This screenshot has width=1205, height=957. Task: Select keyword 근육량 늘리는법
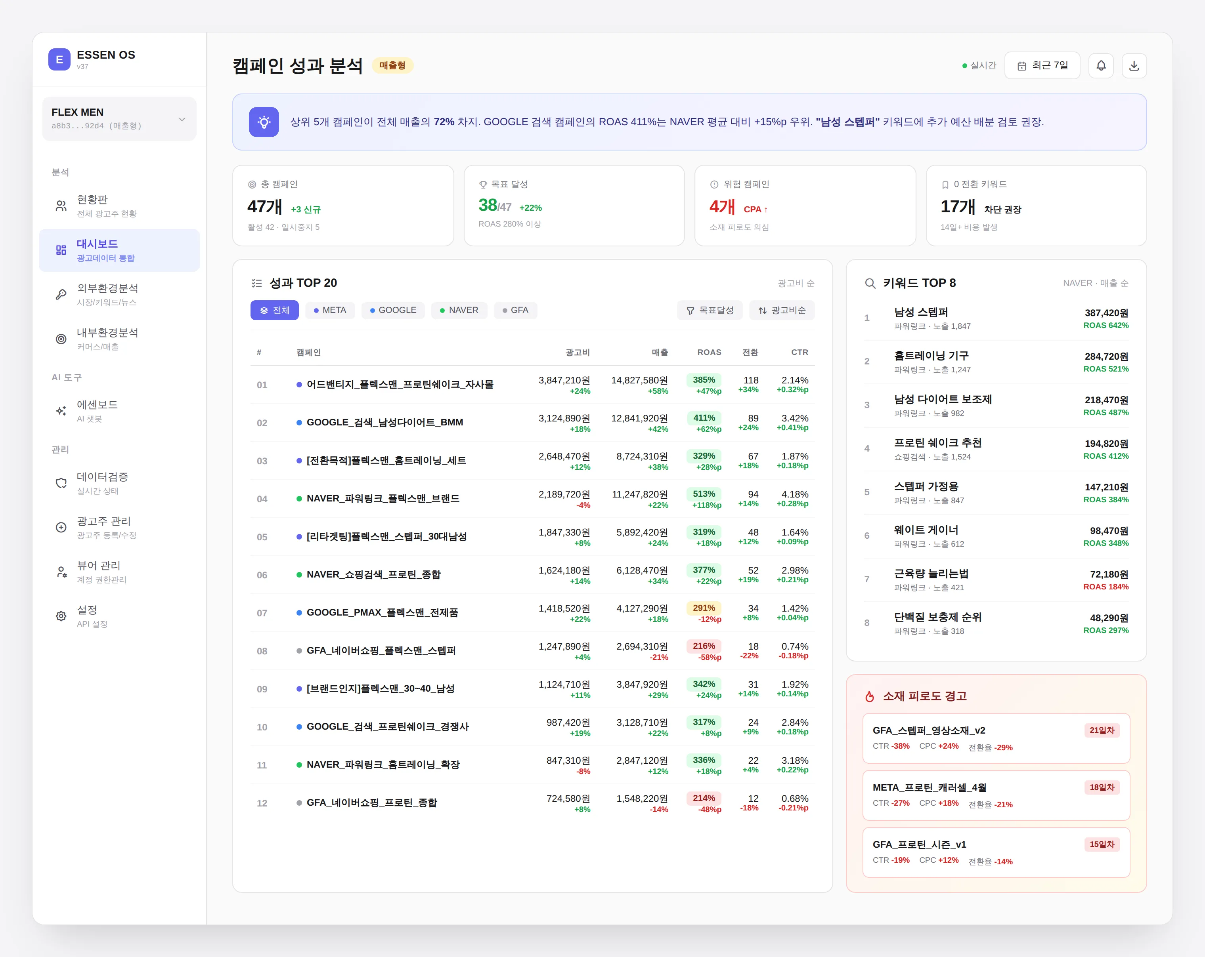coord(996,580)
